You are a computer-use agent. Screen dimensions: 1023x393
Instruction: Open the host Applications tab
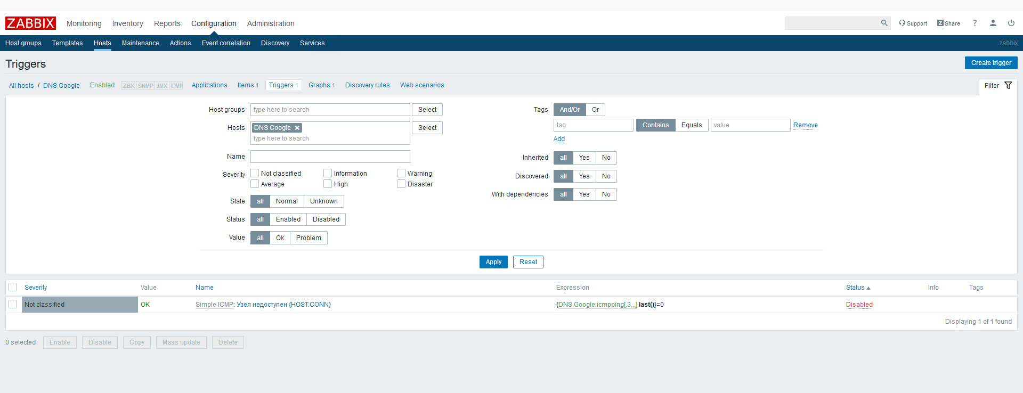pos(209,85)
